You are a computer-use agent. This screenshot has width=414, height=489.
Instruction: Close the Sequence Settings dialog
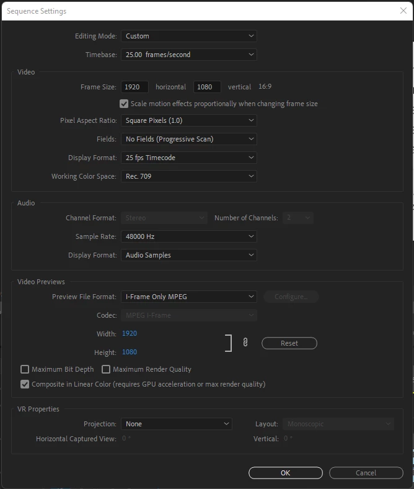click(403, 11)
